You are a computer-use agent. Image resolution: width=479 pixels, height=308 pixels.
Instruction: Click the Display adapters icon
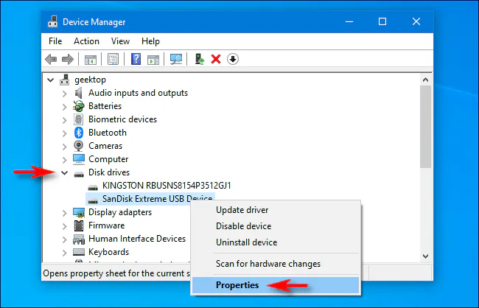pos(79,212)
